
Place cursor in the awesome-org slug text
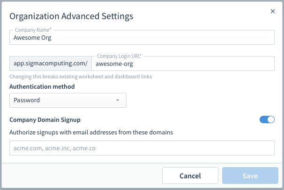(114, 64)
